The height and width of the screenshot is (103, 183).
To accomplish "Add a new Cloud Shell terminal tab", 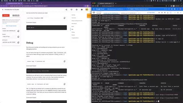I will tap(139, 13).
